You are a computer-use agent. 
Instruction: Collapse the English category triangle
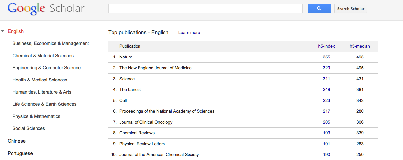point(3,31)
